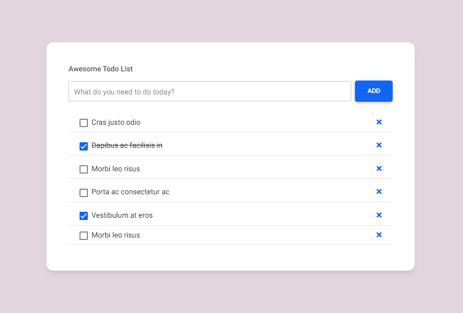Check the box for "Porta ac consectetur ac"
The width and height of the screenshot is (463, 313).
click(83, 192)
